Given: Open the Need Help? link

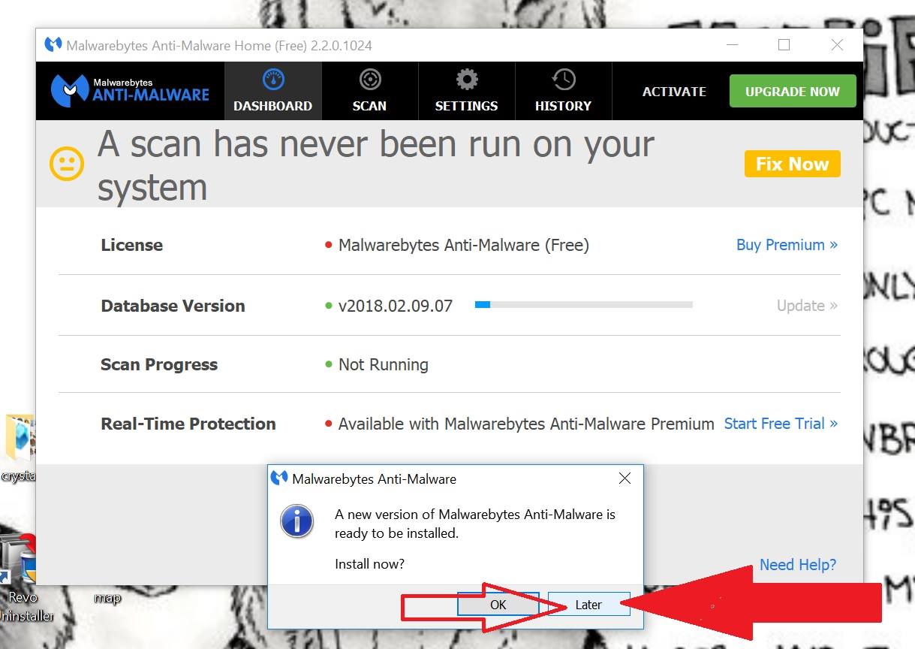Looking at the screenshot, I should tap(797, 565).
